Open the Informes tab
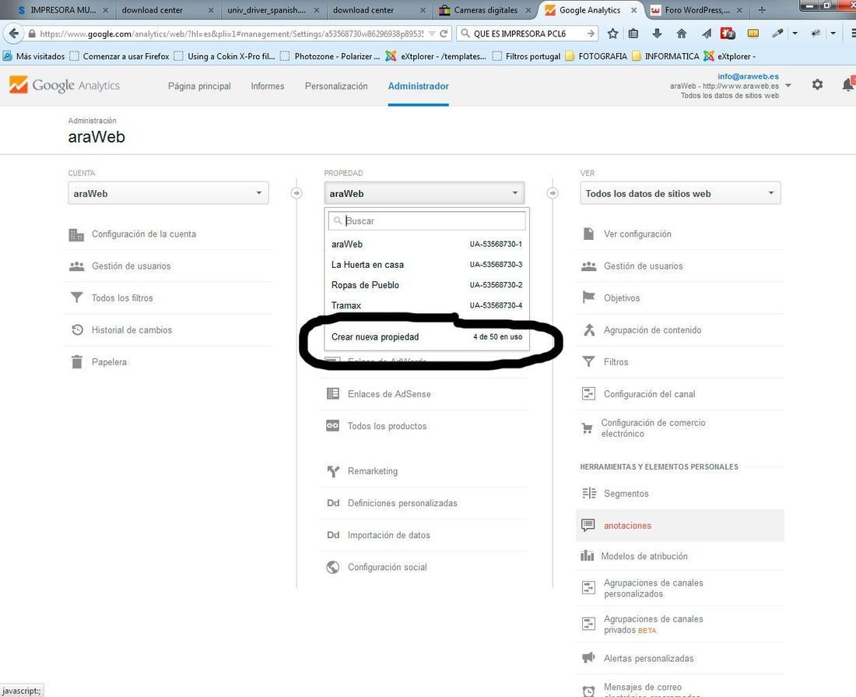 tap(268, 86)
